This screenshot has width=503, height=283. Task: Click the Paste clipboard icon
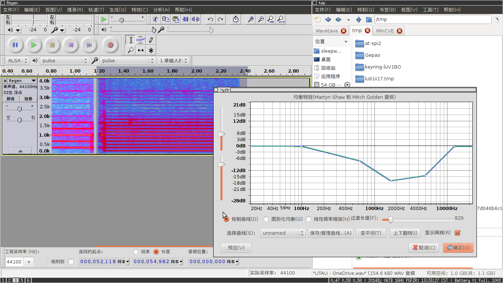point(176,19)
